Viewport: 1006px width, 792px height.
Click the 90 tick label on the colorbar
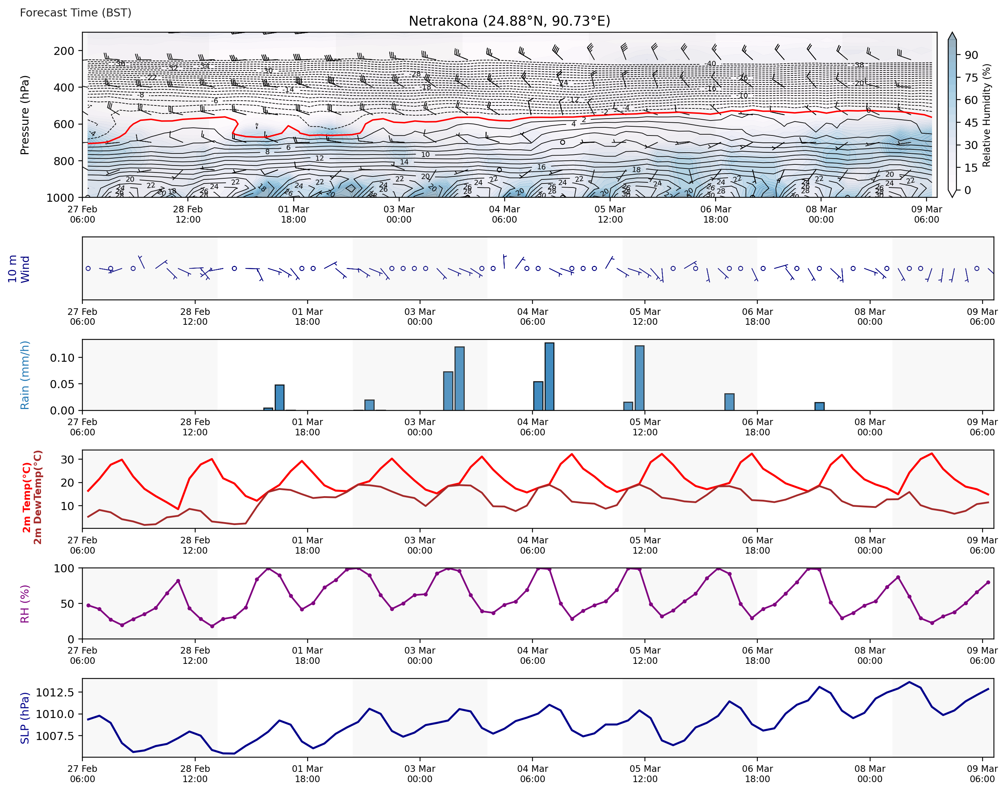(x=971, y=55)
